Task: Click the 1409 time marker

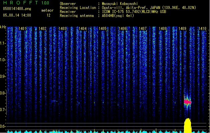Action: (183, 29)
